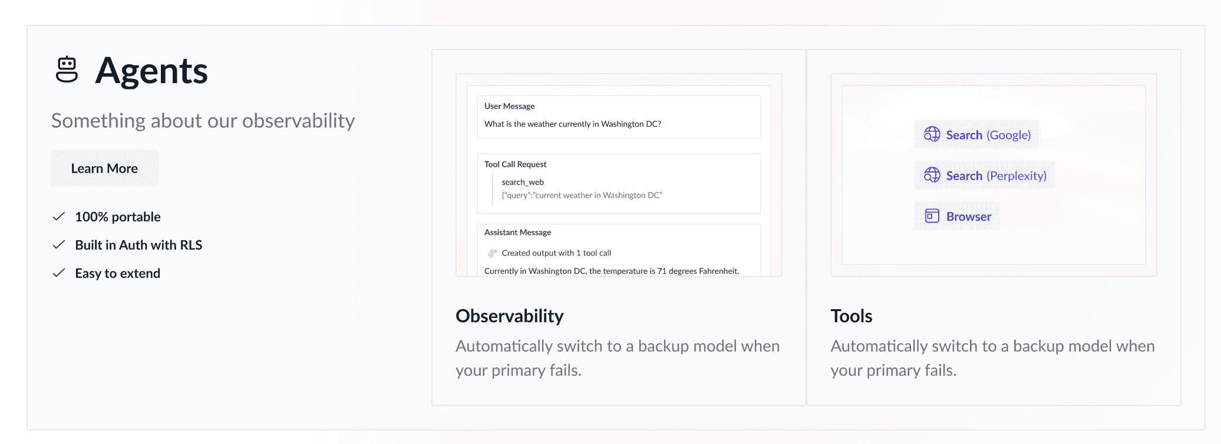Screen dimensions: 1221x444
Task: Choose the Browser tool chip
Action: 957,216
